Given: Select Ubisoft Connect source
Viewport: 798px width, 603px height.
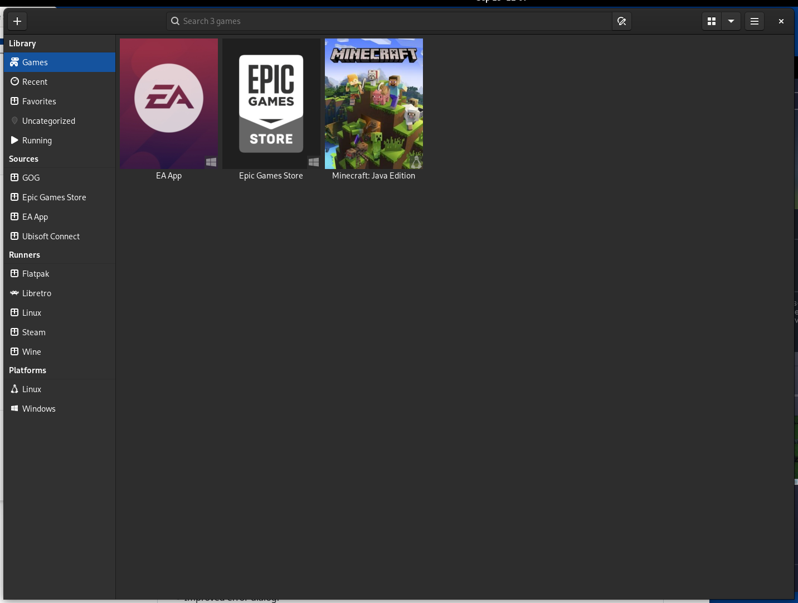Looking at the screenshot, I should point(51,237).
